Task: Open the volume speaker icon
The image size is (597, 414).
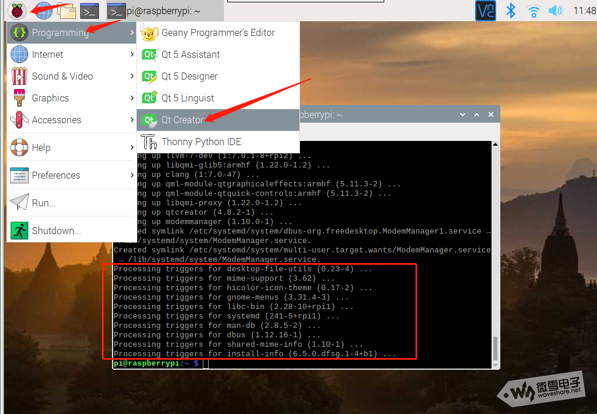Action: [x=555, y=11]
